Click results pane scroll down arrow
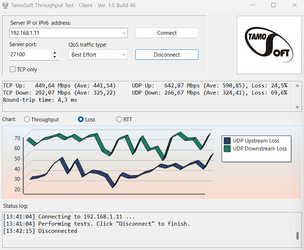Viewport: 304px width, 250px height. point(298,107)
